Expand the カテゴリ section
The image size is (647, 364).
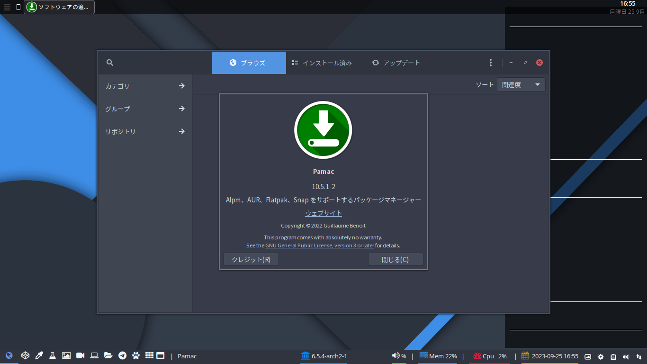pos(144,86)
